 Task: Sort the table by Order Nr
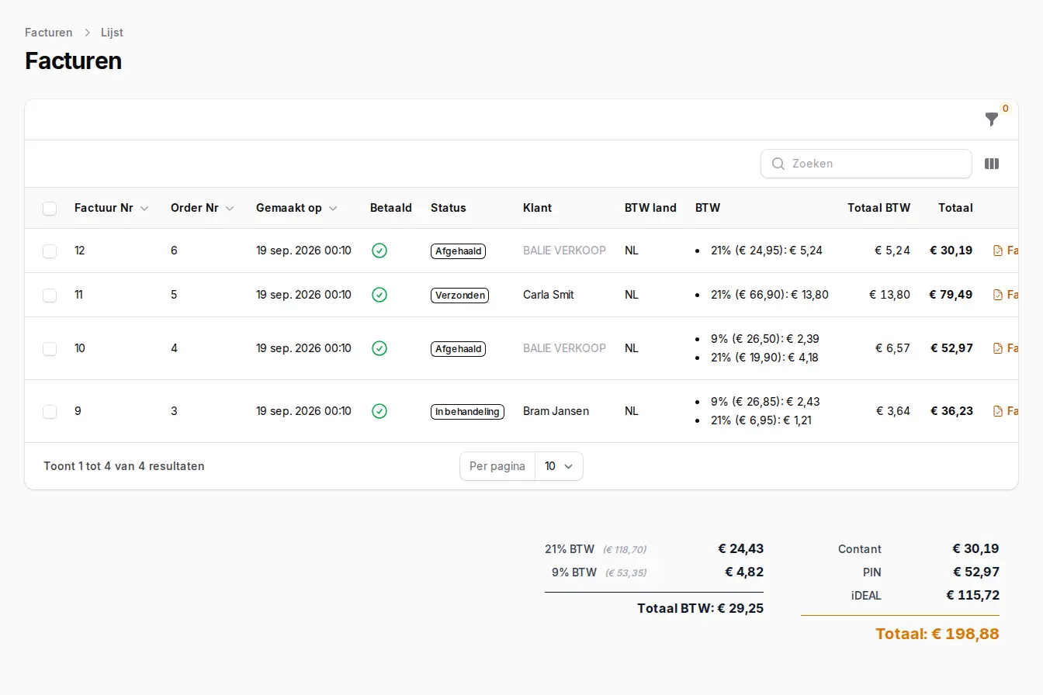point(203,208)
